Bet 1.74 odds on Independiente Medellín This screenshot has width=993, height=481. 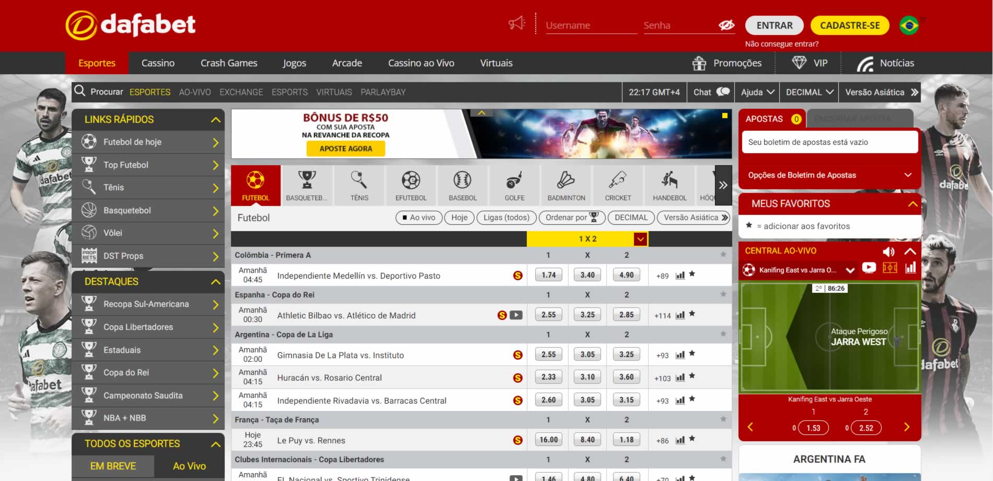click(549, 275)
